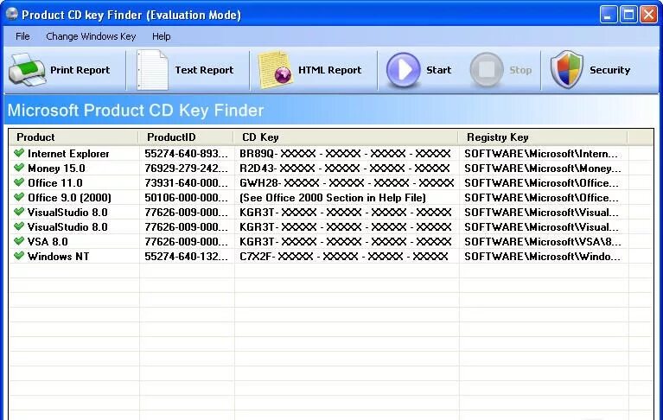Close the Product CD key Finder window
Screen dimensions: 663x420
tap(648, 15)
